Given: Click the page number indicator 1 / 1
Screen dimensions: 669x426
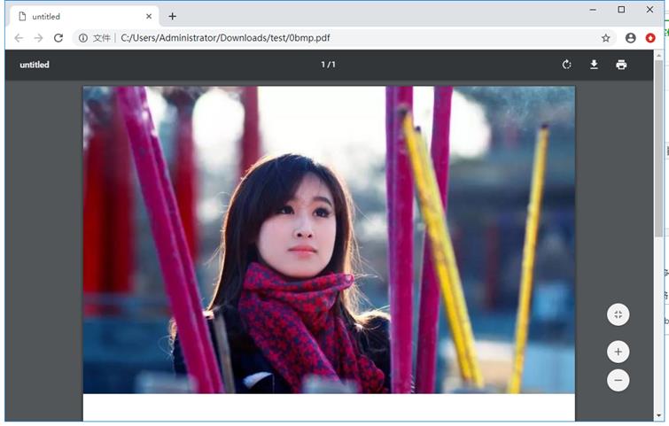Looking at the screenshot, I should pos(328,65).
